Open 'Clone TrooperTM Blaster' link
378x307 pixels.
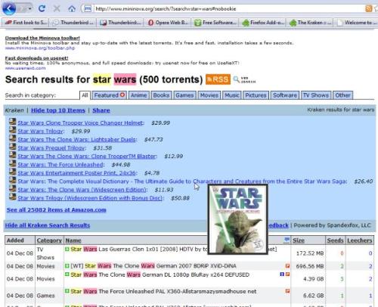(87, 157)
